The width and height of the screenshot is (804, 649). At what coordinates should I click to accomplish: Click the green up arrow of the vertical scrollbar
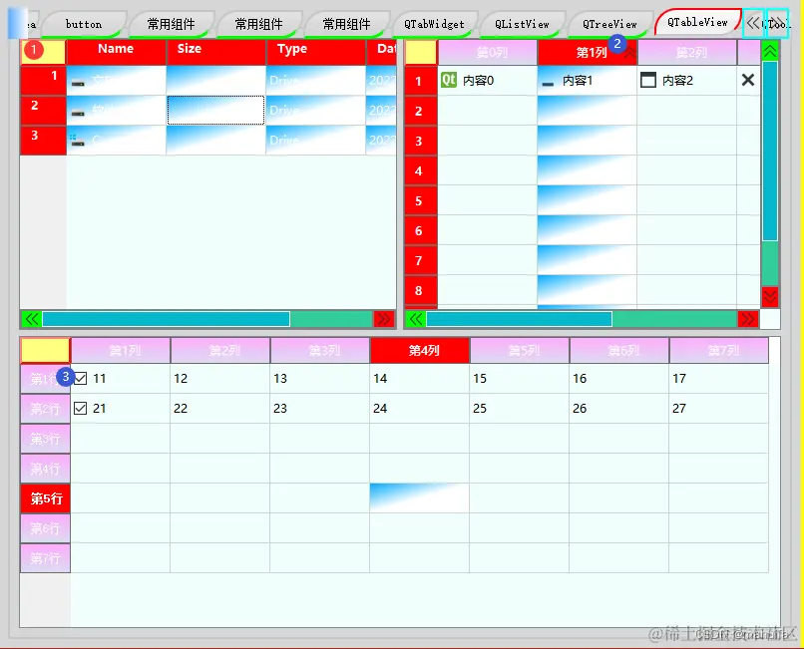pos(770,51)
